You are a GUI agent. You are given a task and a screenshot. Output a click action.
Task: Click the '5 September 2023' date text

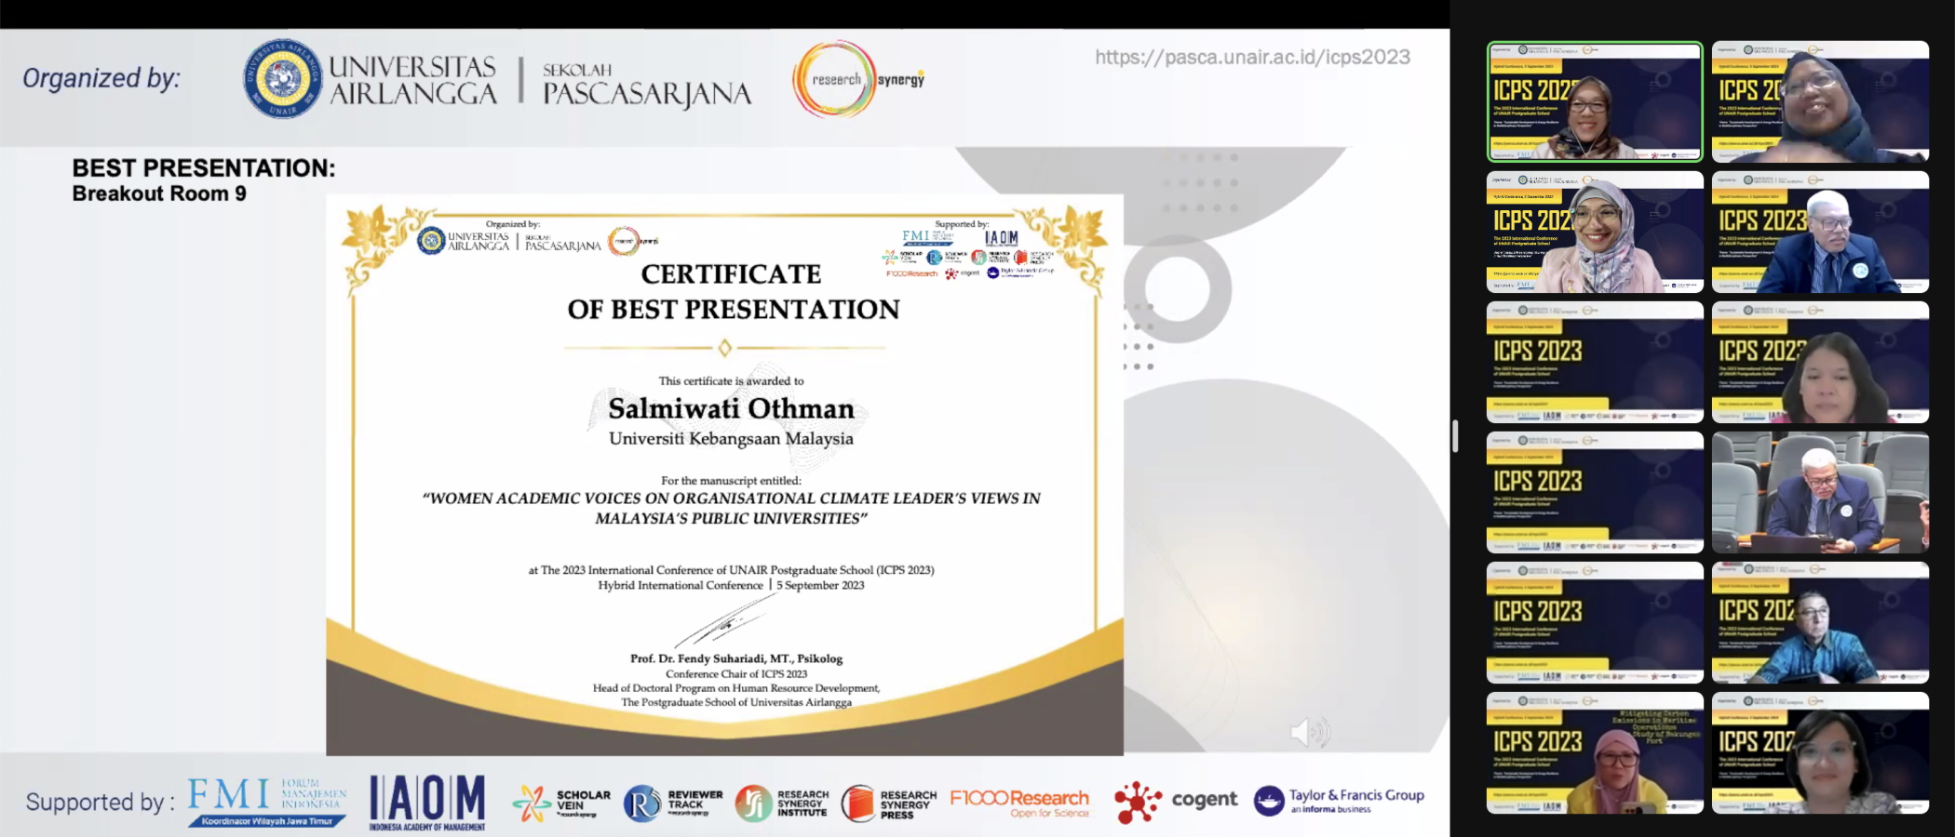coord(820,585)
